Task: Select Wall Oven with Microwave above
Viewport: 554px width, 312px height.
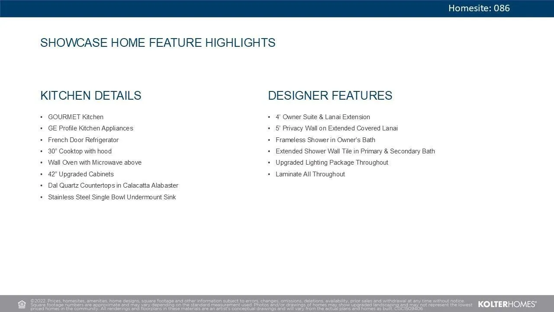Action: (x=95, y=162)
